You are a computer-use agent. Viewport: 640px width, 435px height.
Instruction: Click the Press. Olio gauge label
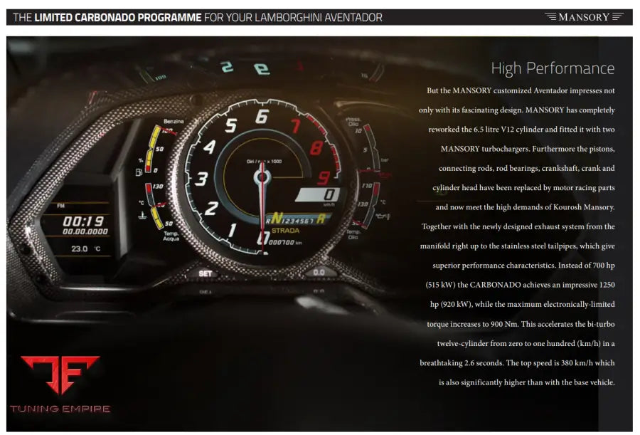pyautogui.click(x=353, y=122)
